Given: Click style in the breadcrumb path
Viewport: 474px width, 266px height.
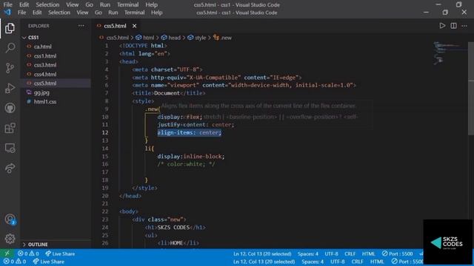Looking at the screenshot, I should [200, 38].
